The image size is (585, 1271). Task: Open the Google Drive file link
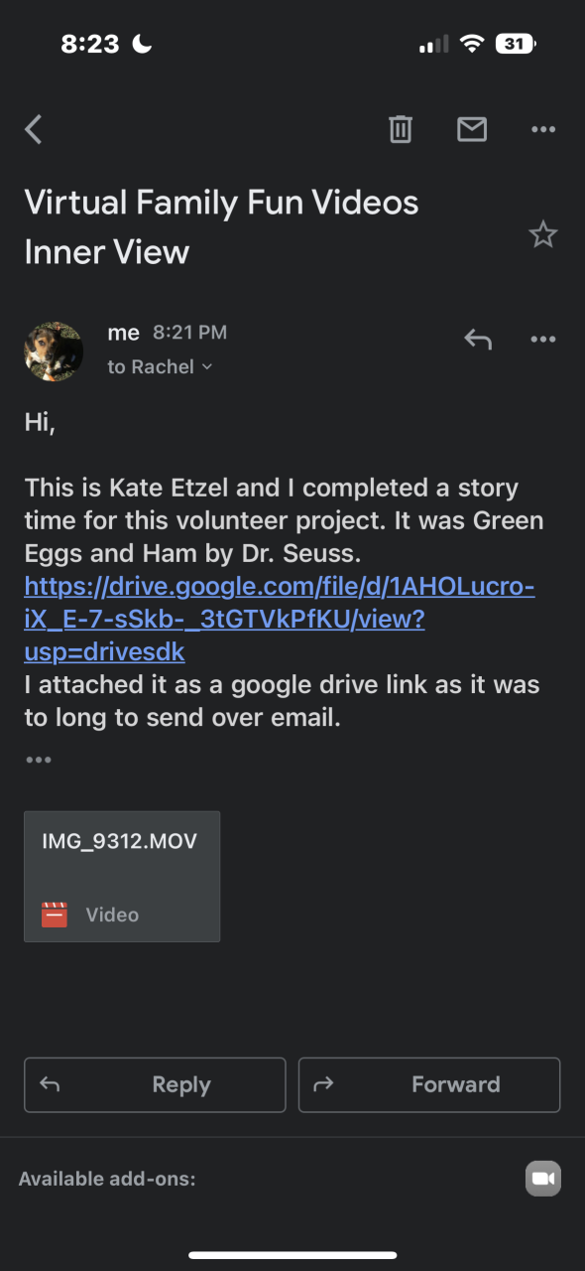coord(280,620)
